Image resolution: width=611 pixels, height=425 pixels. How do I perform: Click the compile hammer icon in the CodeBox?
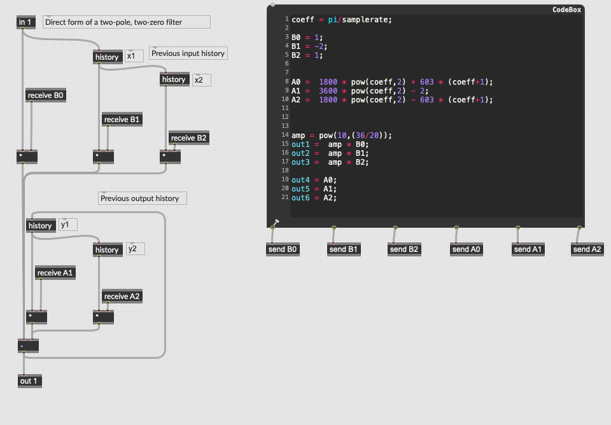[x=276, y=223]
